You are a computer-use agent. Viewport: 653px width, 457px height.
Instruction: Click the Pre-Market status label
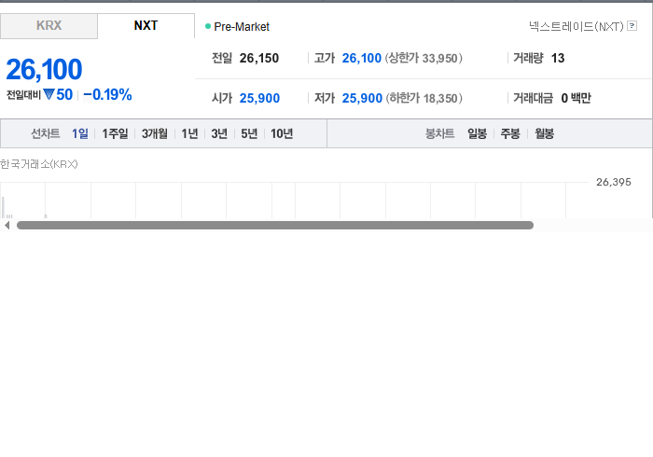pos(242,27)
